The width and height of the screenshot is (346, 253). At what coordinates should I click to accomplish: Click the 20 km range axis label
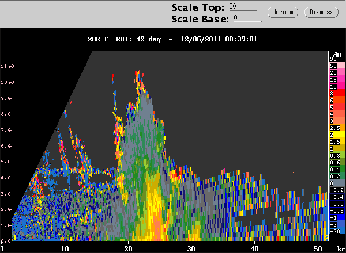point(128,248)
